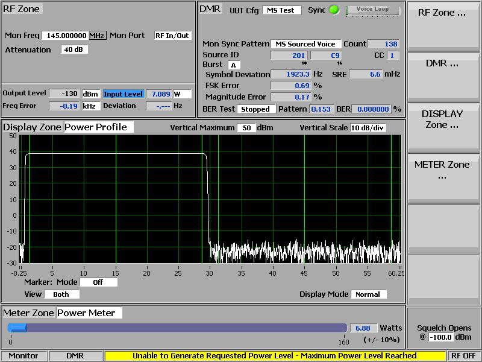482x362 pixels.
Task: Click the highlighted Input Level label
Action: pos(124,94)
